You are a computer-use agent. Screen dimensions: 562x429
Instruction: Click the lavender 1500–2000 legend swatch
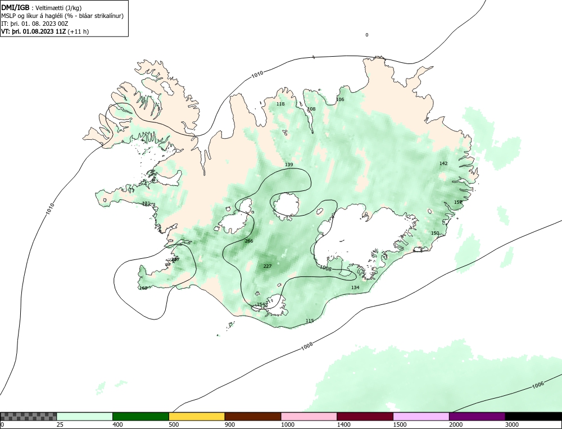421,416
